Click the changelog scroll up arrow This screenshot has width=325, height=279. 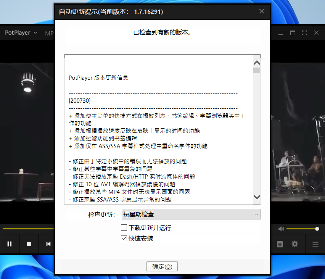click(257, 63)
